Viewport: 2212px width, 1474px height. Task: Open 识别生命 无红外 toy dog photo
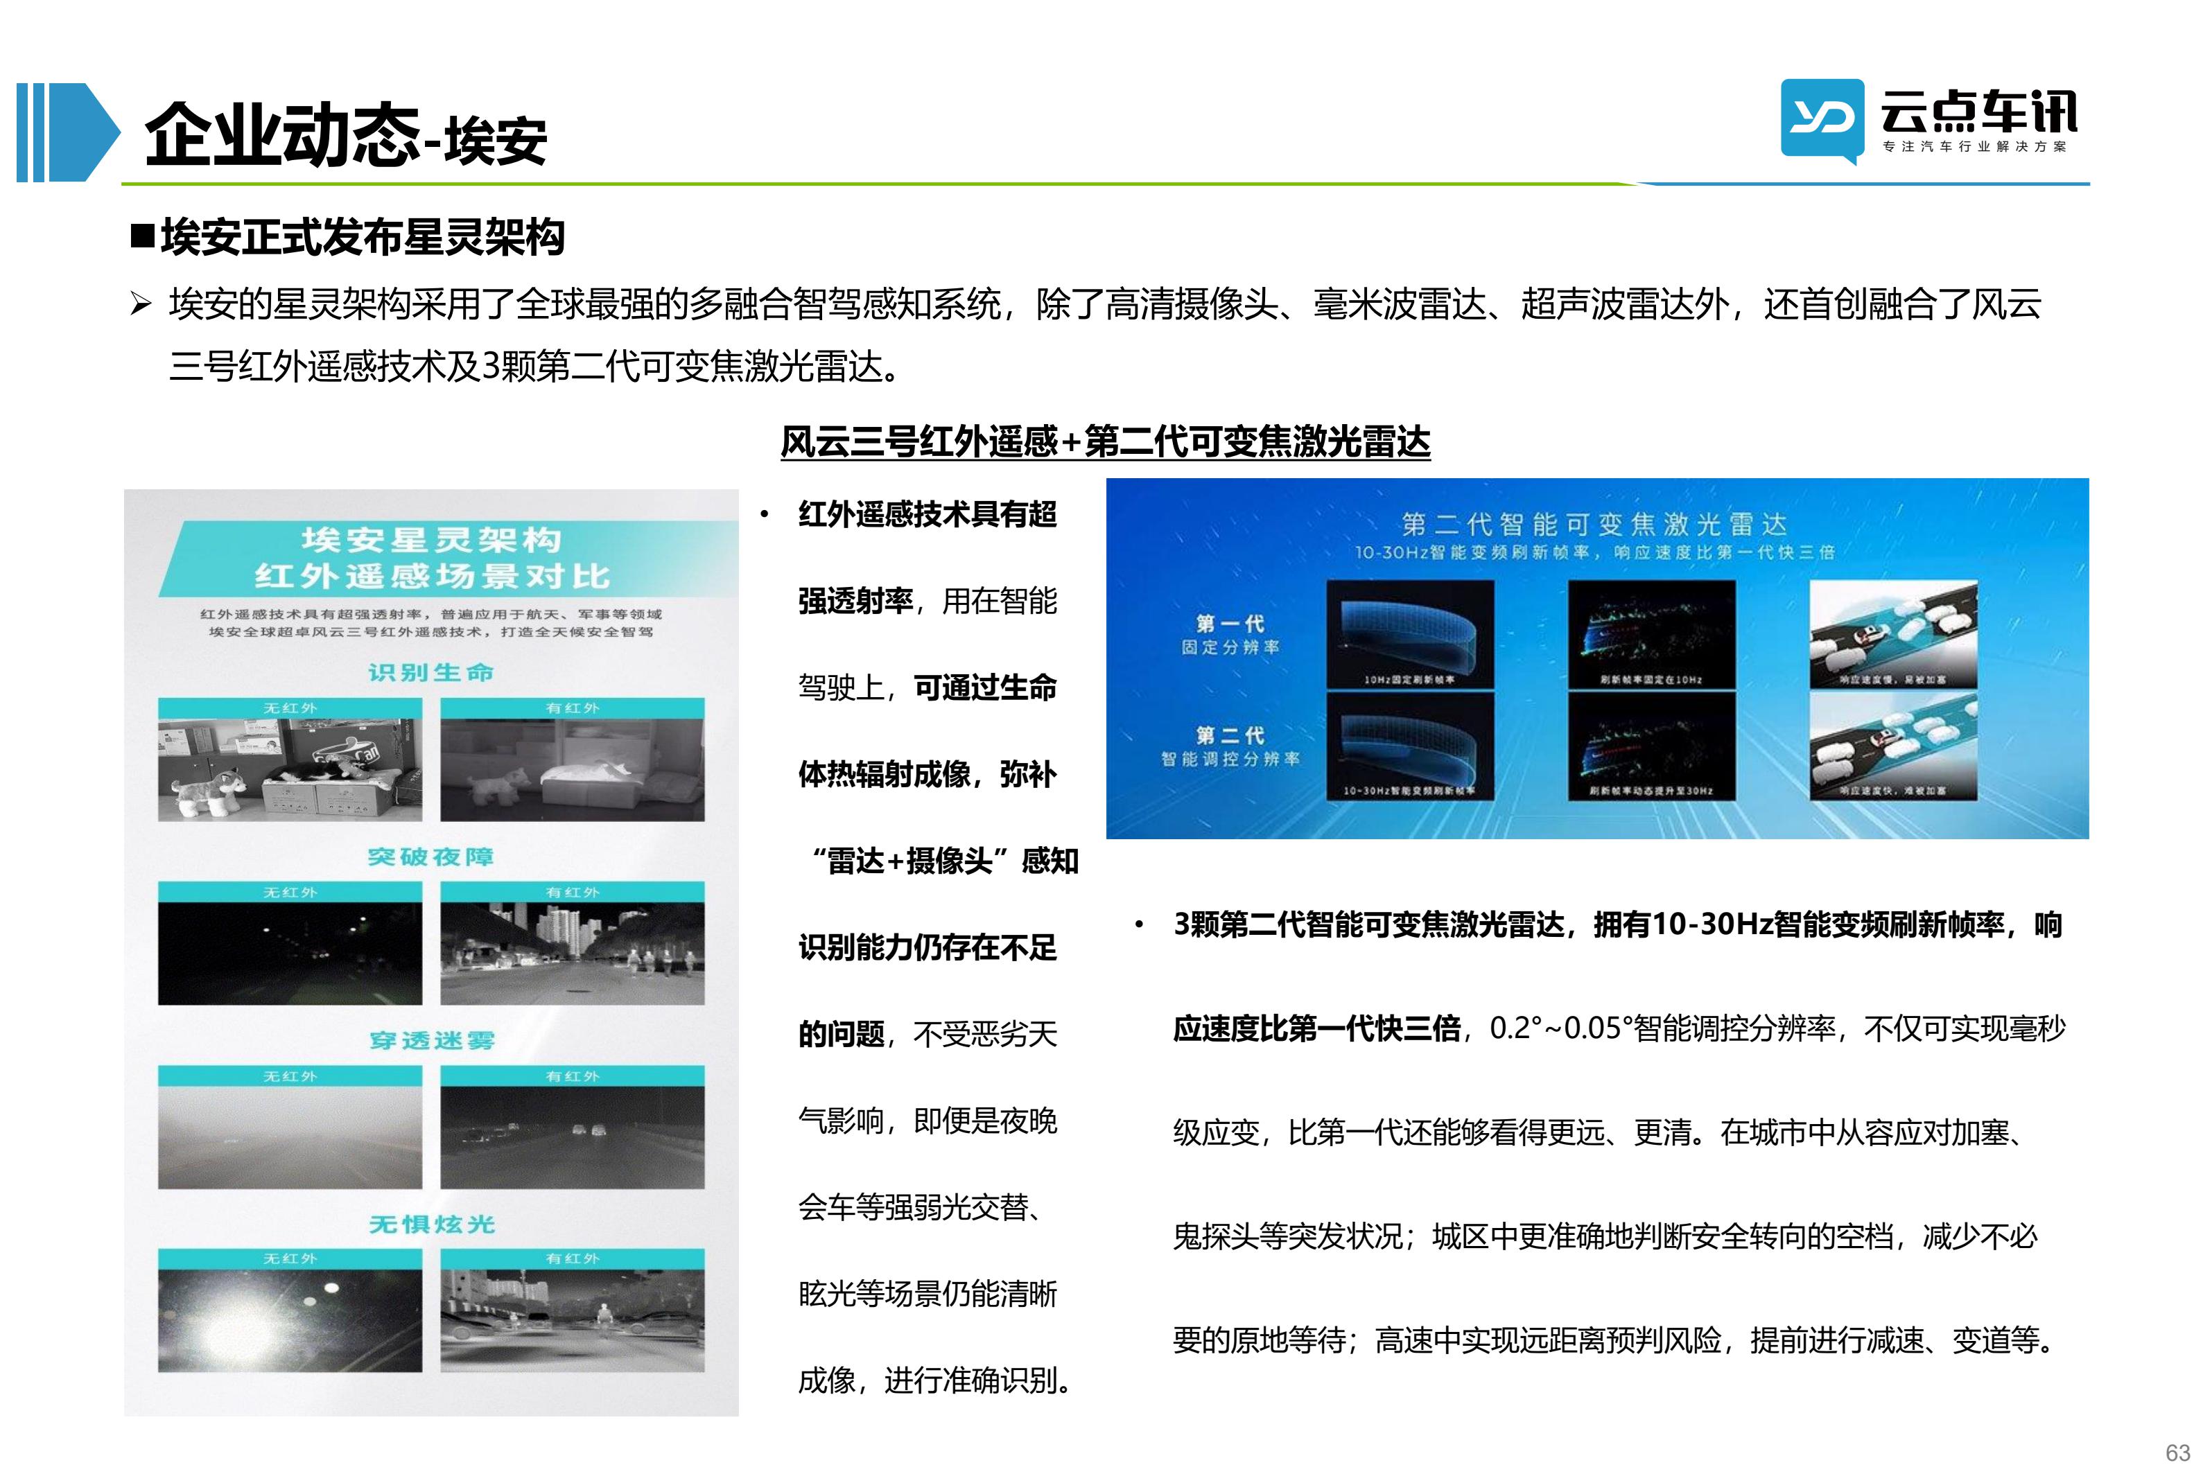[290, 769]
